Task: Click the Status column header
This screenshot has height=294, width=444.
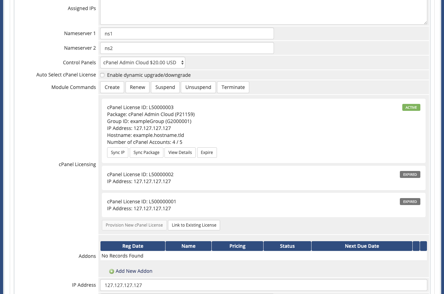Action: click(x=287, y=246)
